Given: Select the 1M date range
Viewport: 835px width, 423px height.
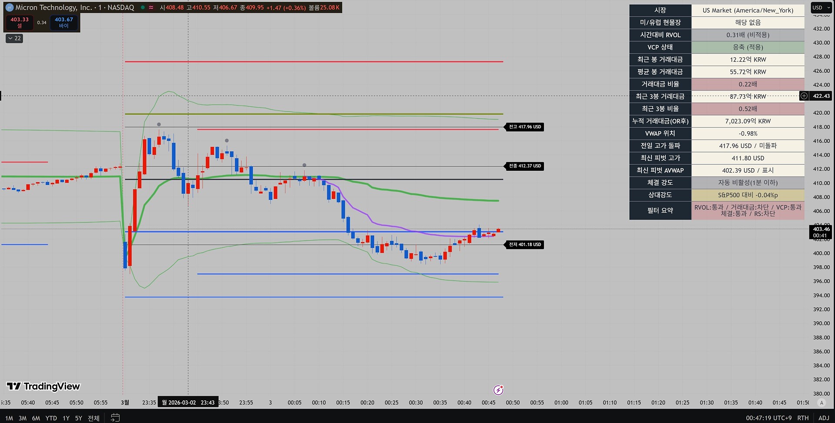Looking at the screenshot, I should coord(9,418).
